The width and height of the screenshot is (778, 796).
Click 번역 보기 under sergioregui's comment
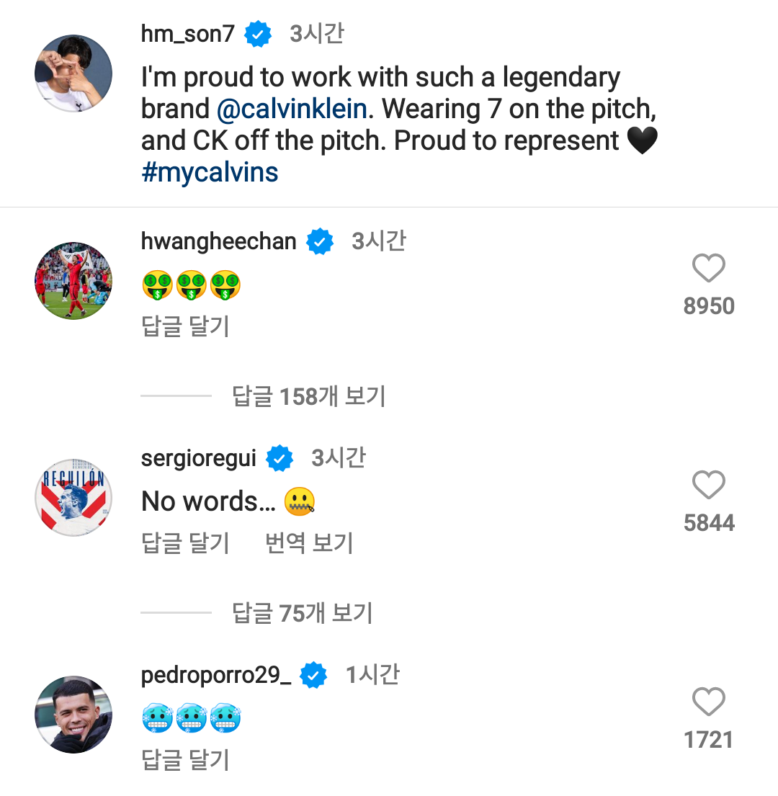coord(309,542)
